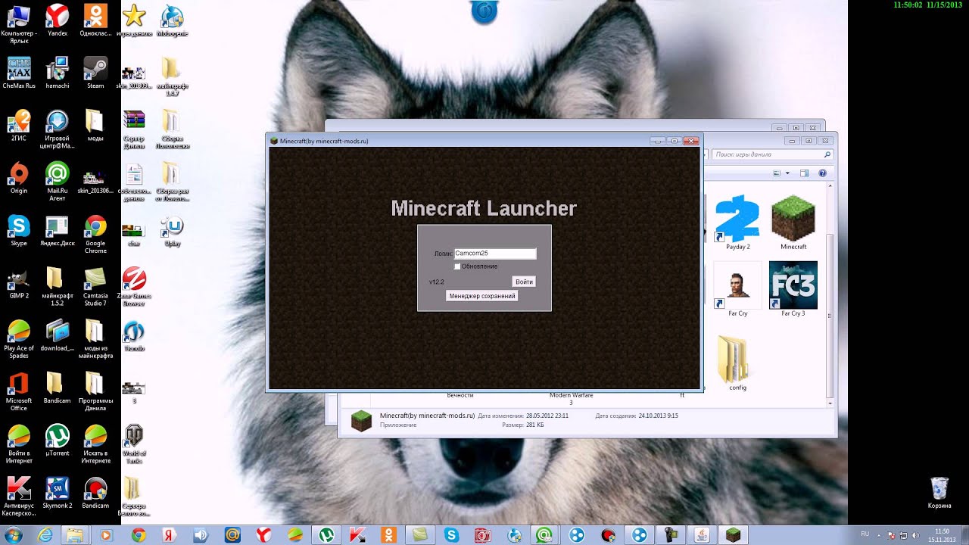Image resolution: width=969 pixels, height=545 pixels.
Task: Open the Яндекс.Диск desktop shortcut
Action: [x=58, y=230]
